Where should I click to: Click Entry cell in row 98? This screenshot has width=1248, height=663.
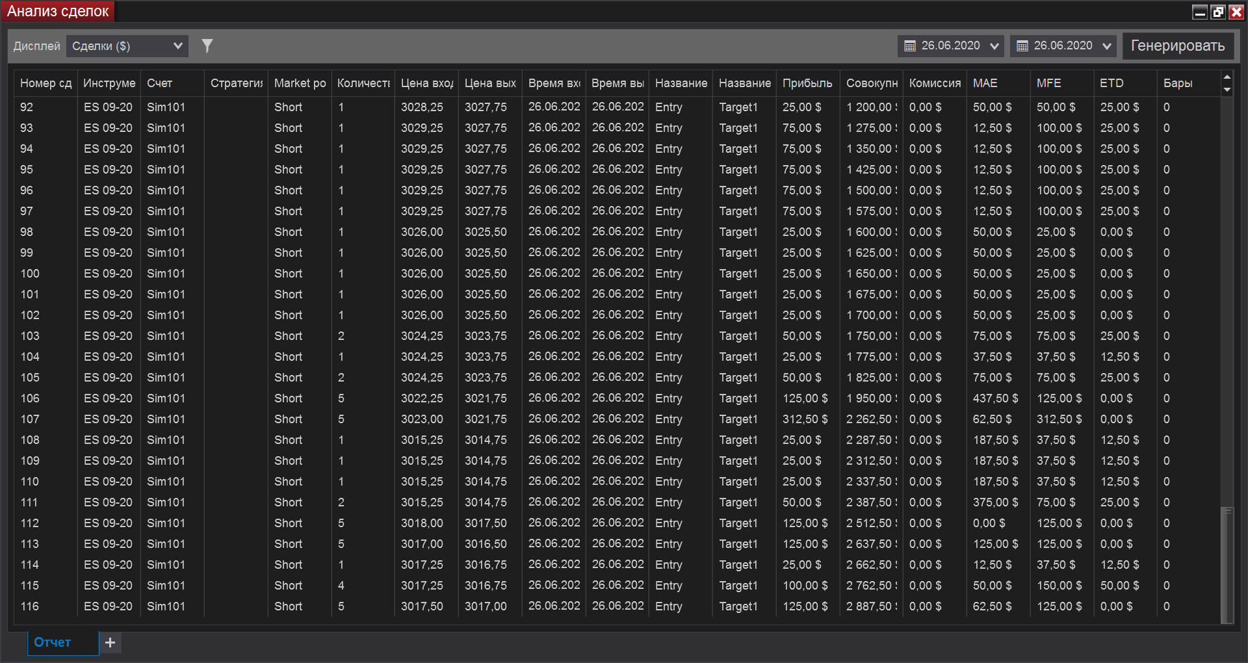(669, 232)
